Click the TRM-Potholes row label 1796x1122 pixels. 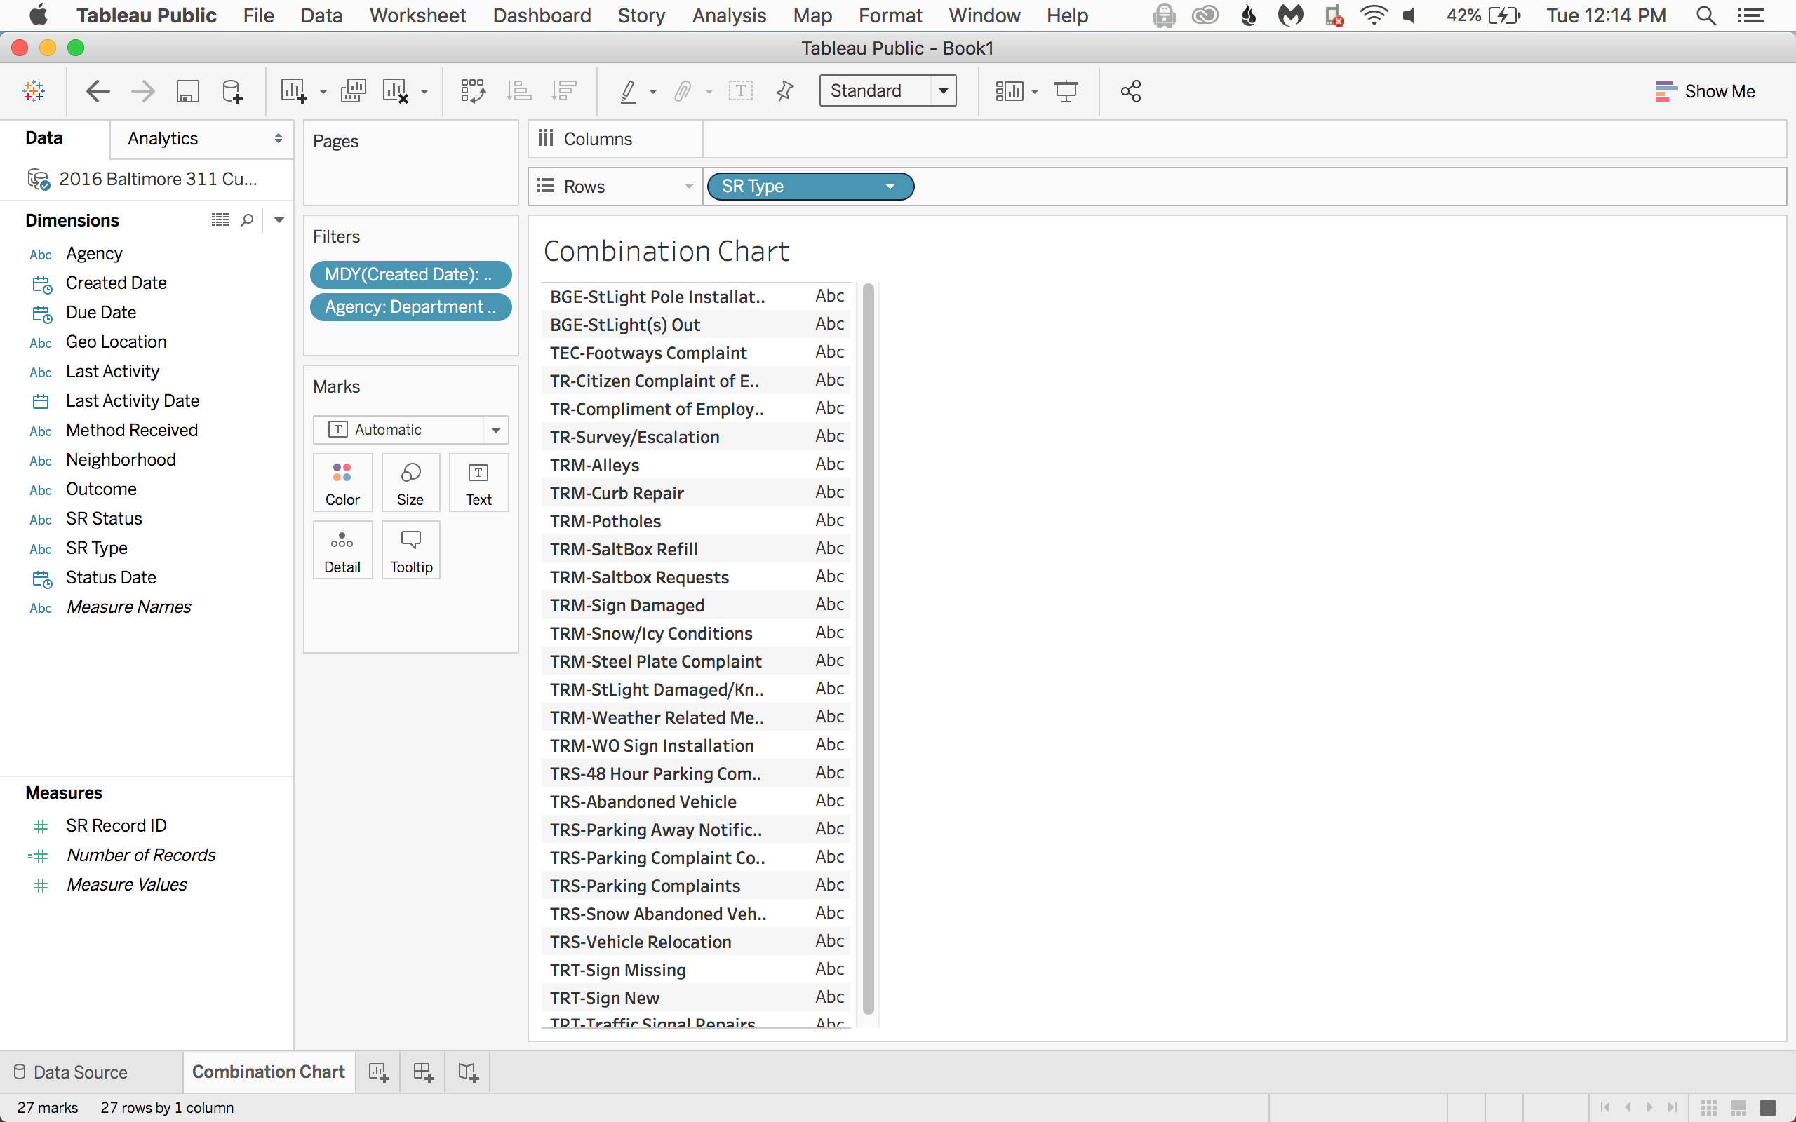coord(605,522)
